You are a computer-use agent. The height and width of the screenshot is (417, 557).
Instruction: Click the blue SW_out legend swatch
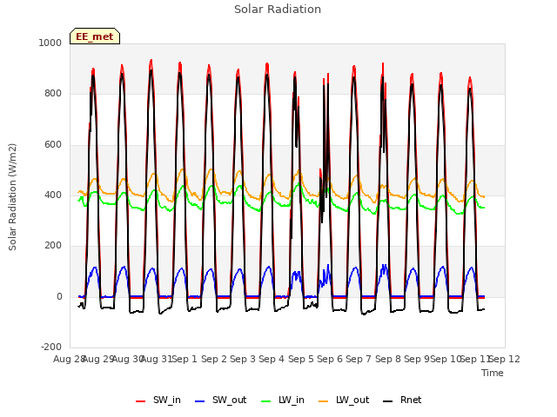pos(200,401)
